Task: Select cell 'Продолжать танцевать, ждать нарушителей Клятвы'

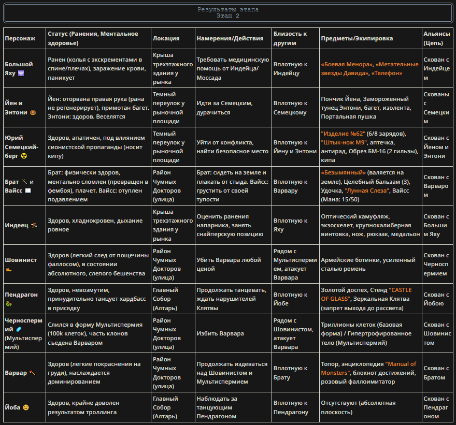Action: click(x=233, y=299)
